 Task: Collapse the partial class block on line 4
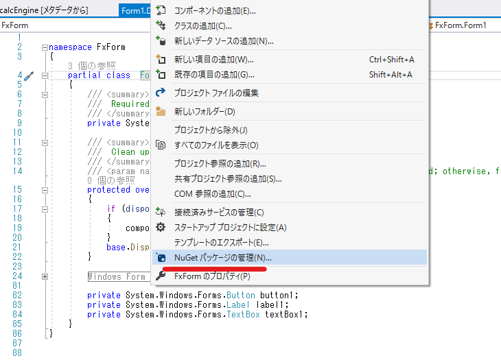coord(45,75)
